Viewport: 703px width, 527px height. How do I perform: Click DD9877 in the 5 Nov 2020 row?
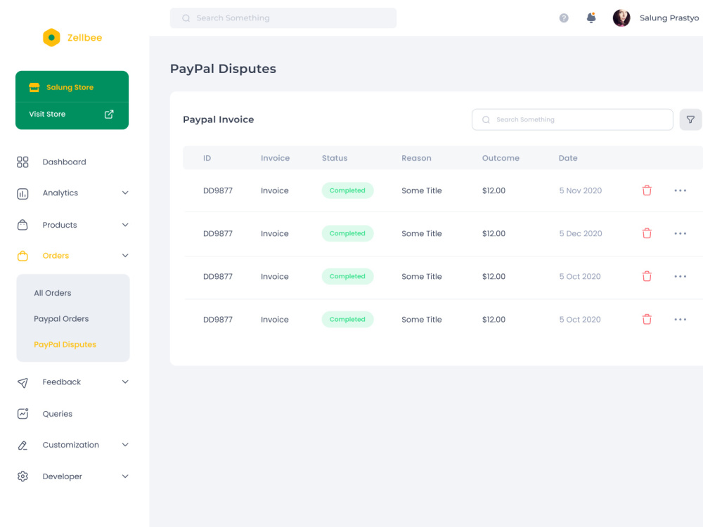[218, 190]
